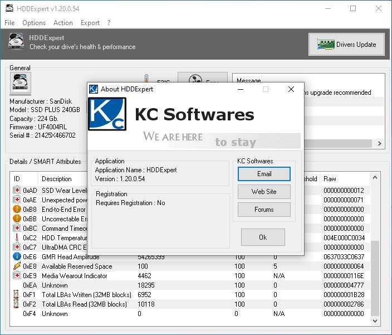The height and width of the screenshot is (335, 392).
Task: Click the KC icon in About title bar
Action: (94, 89)
